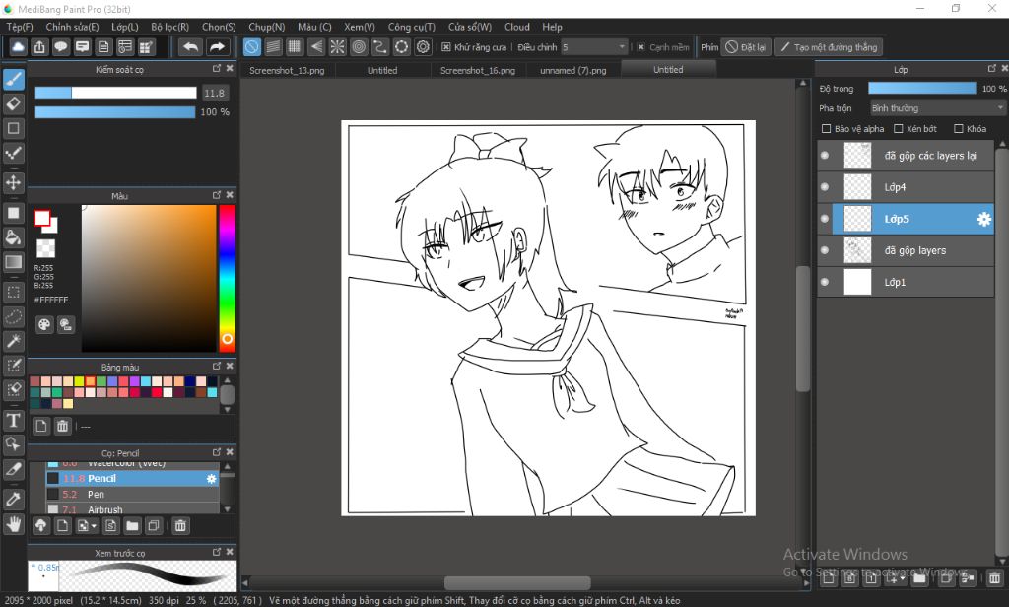Image resolution: width=1009 pixels, height=607 pixels.
Task: Open the cloud icon in toolbar
Action: pos(19,47)
